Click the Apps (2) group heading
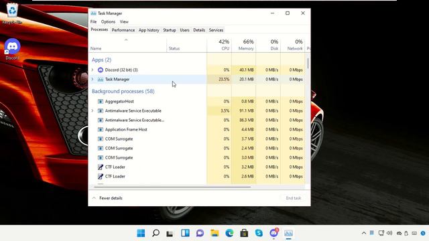This screenshot has height=241, width=429. [x=101, y=60]
